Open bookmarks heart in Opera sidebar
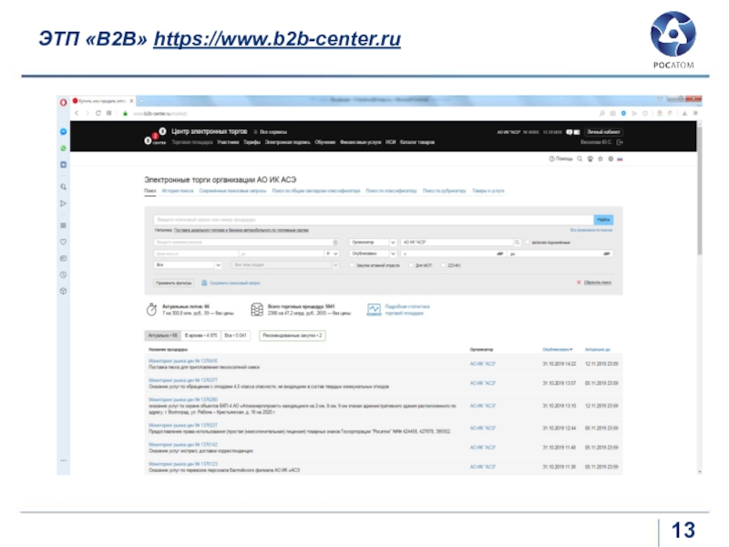729x547 pixels. coord(63,242)
